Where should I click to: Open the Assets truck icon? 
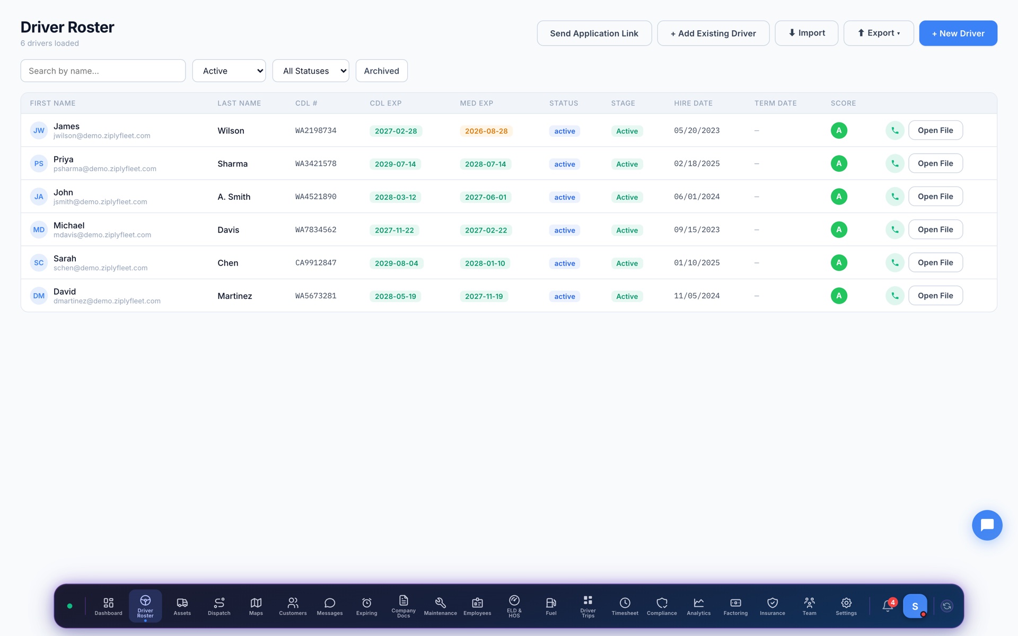coord(182,606)
